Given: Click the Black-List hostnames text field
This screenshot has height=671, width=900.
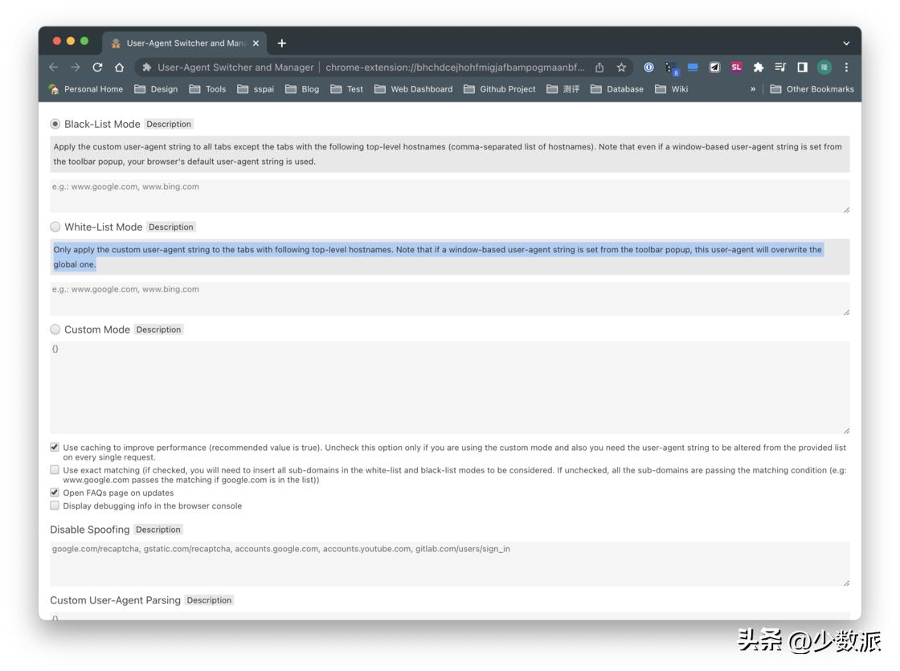Looking at the screenshot, I should click(450, 196).
